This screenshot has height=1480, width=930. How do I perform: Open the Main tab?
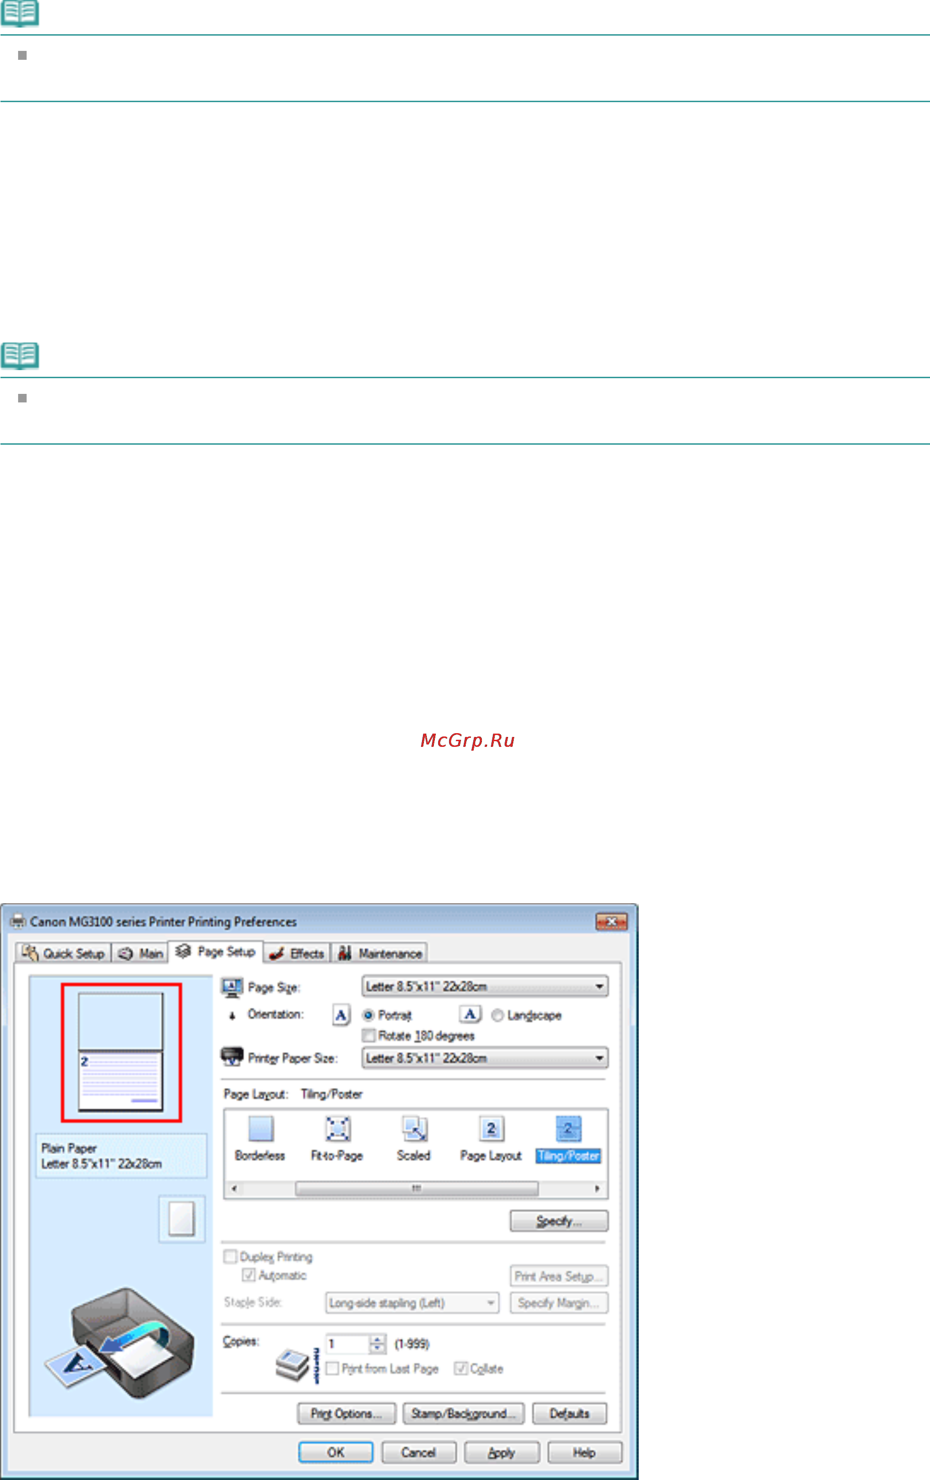coord(141,953)
